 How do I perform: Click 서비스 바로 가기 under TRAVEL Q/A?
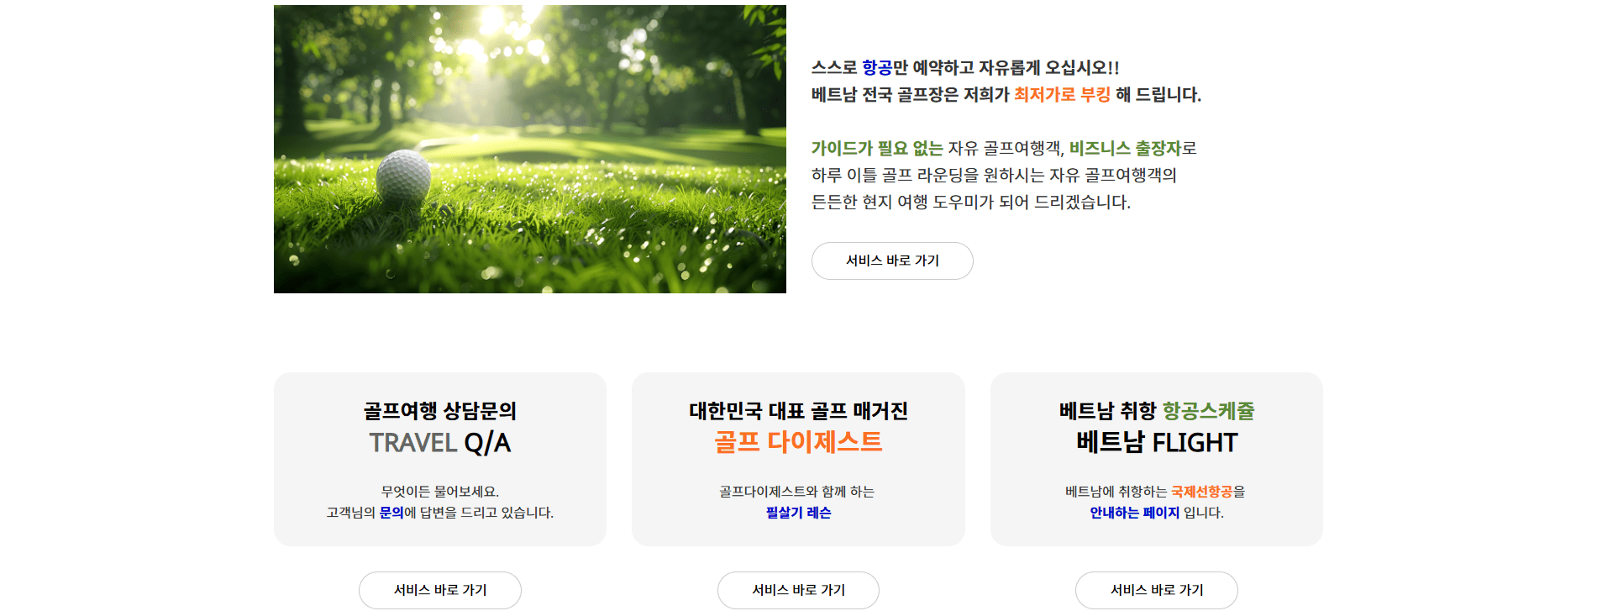tap(440, 590)
